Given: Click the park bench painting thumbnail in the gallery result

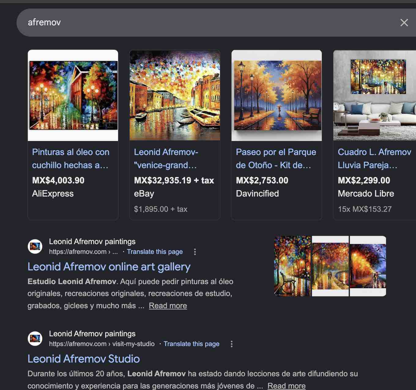Looking at the screenshot, I should tap(292, 266).
